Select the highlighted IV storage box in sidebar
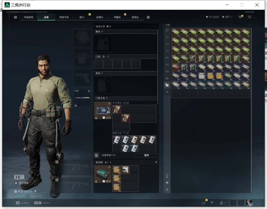This screenshot has width=267, height=209. tap(167, 85)
